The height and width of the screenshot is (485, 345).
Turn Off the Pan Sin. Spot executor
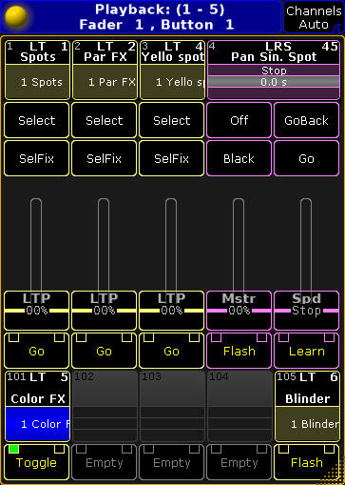click(x=239, y=120)
